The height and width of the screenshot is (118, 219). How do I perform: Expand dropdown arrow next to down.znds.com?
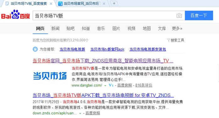pyautogui.click(x=80, y=113)
